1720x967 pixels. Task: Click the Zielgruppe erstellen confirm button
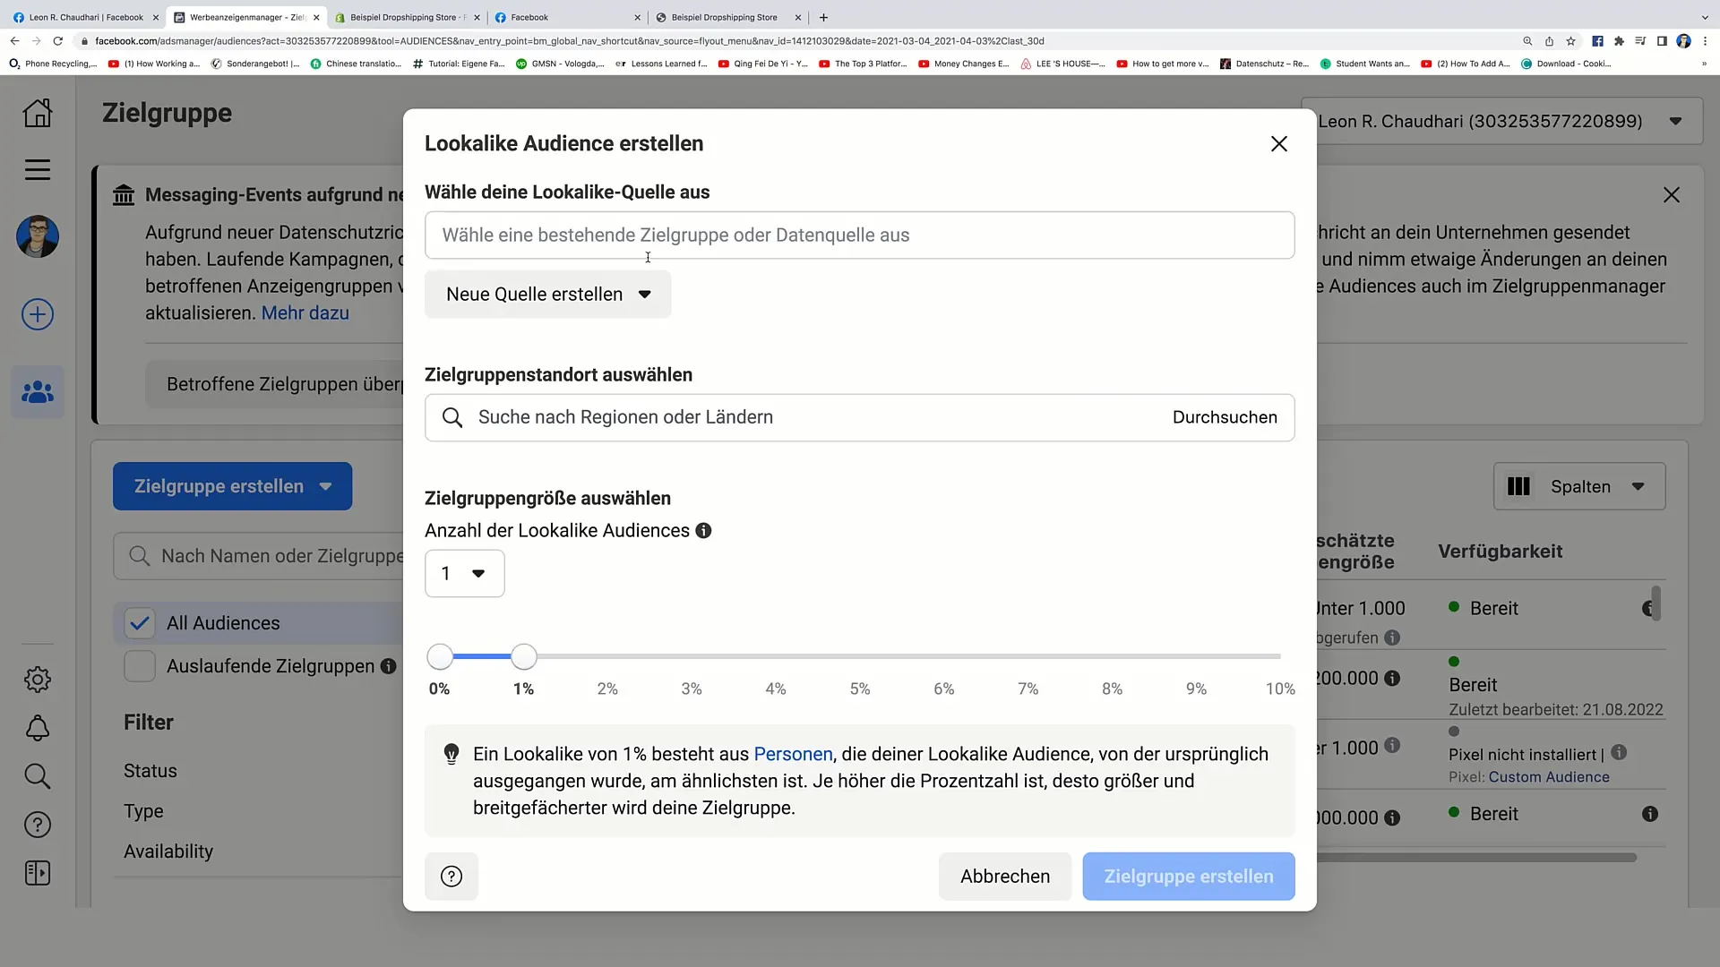(1189, 876)
